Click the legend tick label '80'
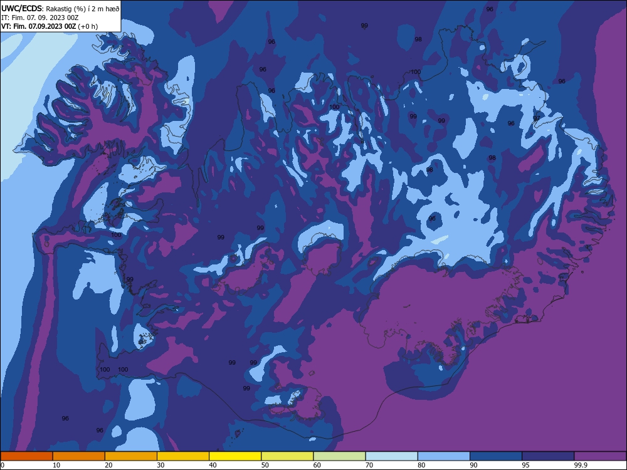 point(421,465)
